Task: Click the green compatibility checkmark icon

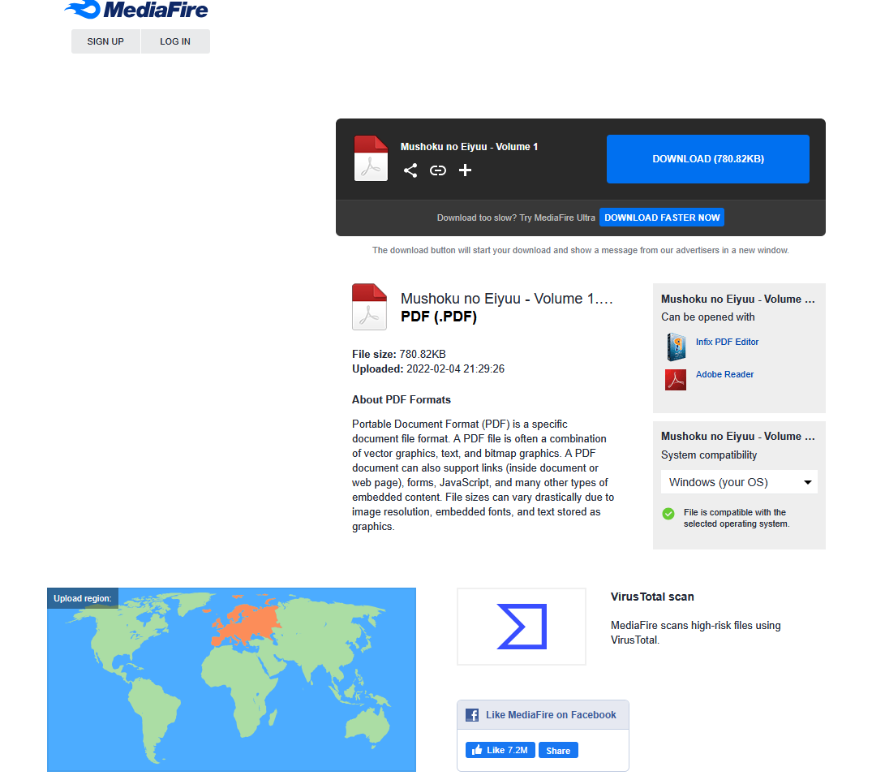Action: [668, 514]
